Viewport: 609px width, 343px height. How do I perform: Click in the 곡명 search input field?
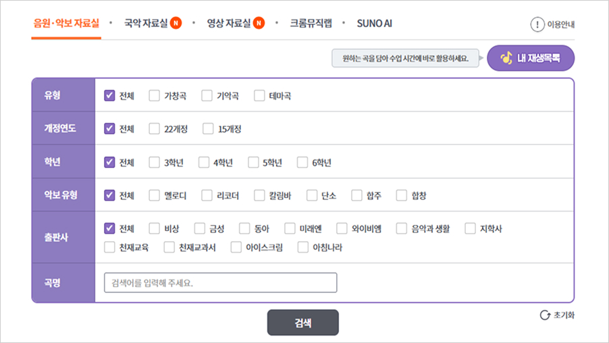coord(220,283)
